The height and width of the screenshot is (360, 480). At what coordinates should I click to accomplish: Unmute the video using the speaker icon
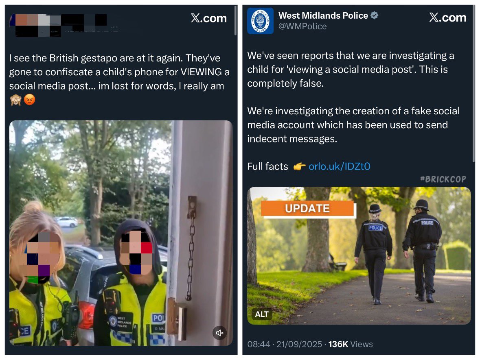point(219,333)
